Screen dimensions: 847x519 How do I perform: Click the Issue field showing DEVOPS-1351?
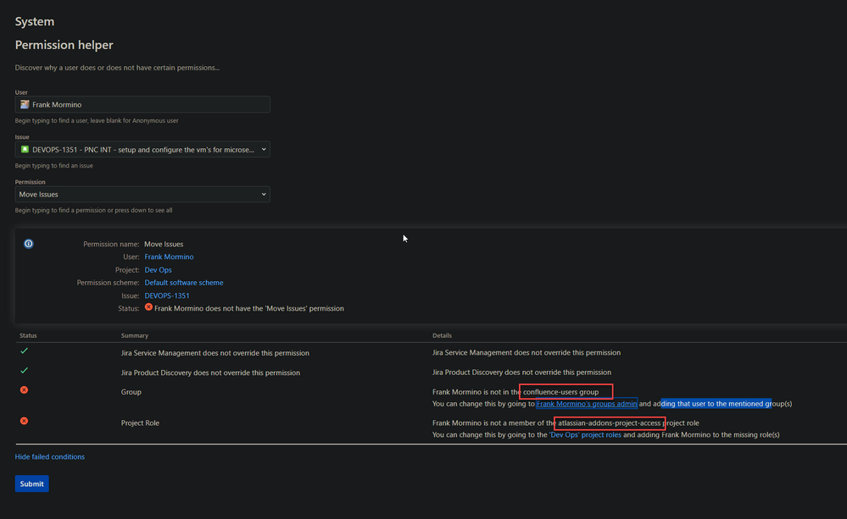[x=142, y=150]
